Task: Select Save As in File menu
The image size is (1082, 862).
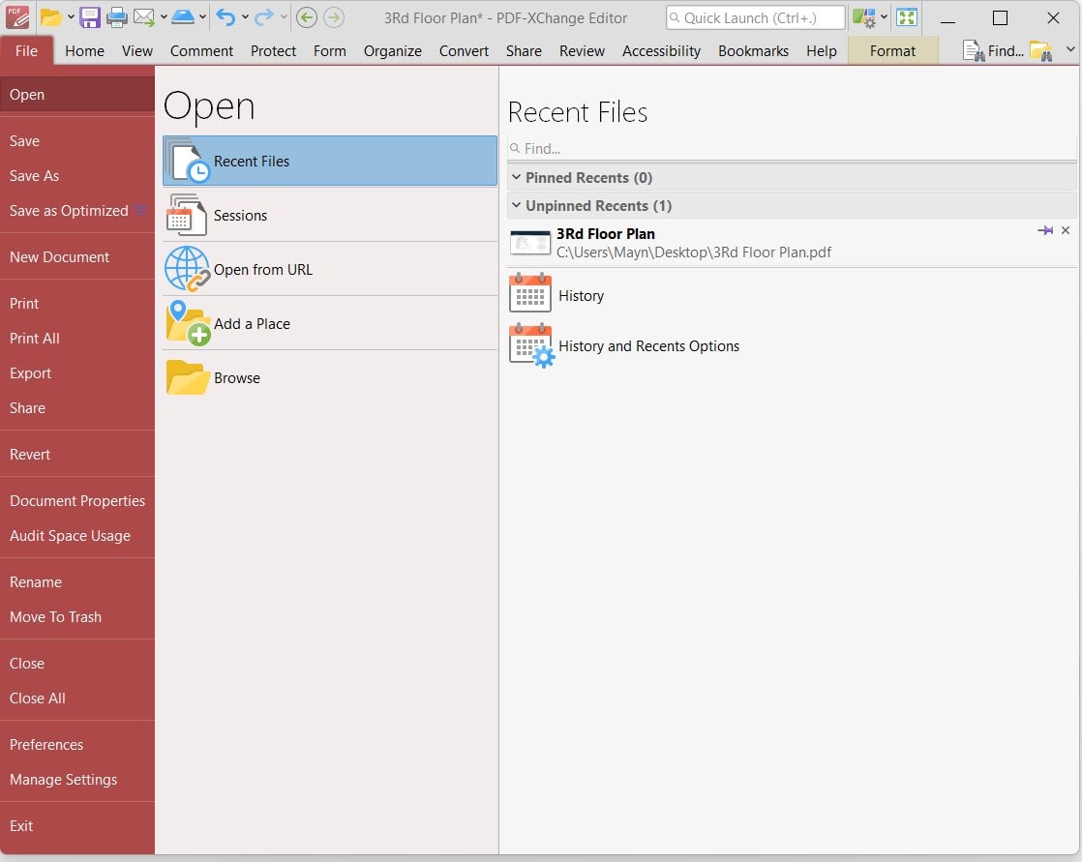Action: (34, 176)
